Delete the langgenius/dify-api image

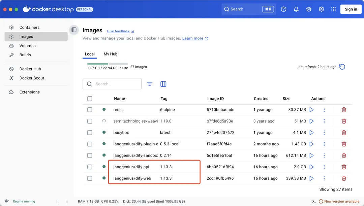(344, 167)
